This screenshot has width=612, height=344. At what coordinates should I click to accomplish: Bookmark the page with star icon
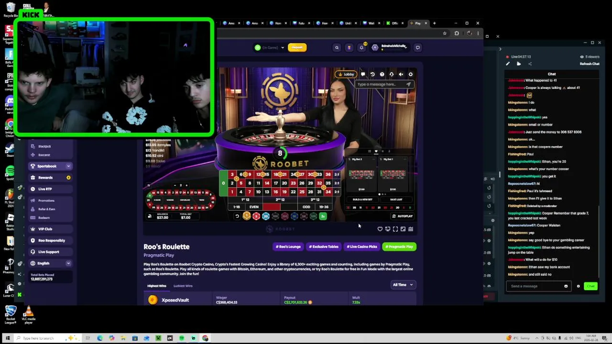445,33
